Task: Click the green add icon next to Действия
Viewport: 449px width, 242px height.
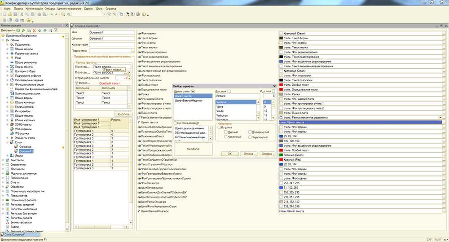Action: pyautogui.click(x=17, y=30)
